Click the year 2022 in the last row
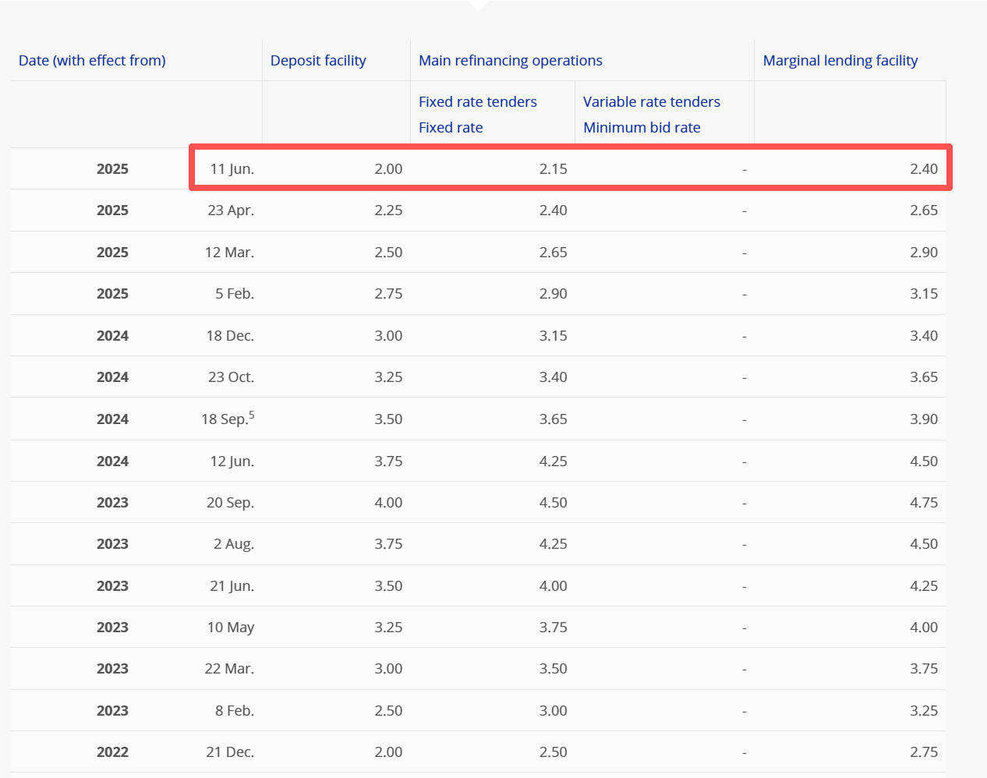Screen dimensions: 987x778 coord(112,752)
